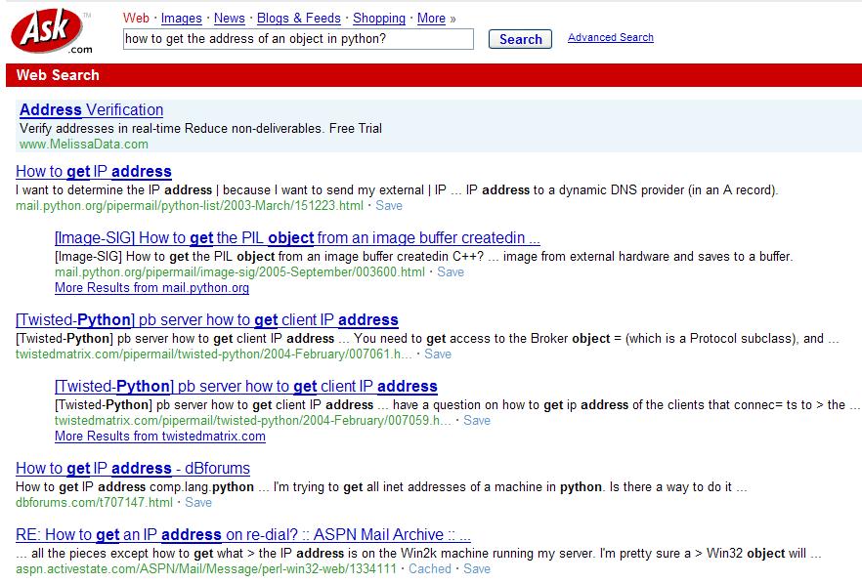Save the dbforums.com result

pos(198,503)
